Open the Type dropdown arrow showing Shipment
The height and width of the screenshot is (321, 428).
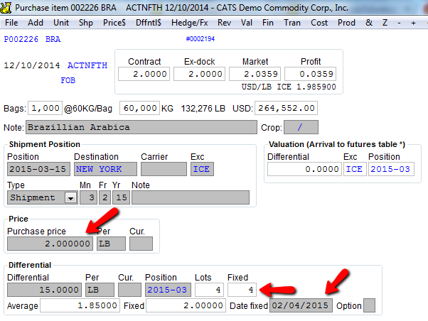point(70,197)
